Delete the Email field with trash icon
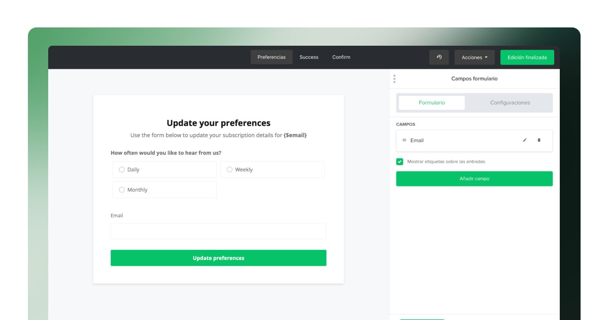The width and height of the screenshot is (609, 320). click(539, 140)
